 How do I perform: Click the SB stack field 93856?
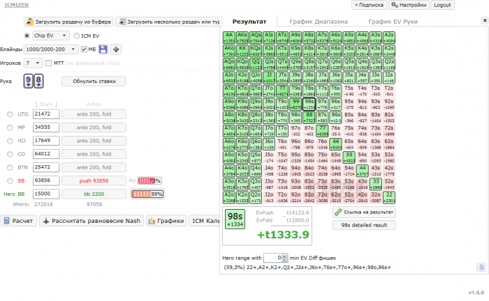46,180
